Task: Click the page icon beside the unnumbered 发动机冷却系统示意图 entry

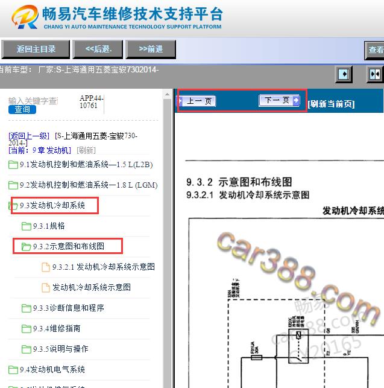Action: (x=45, y=288)
